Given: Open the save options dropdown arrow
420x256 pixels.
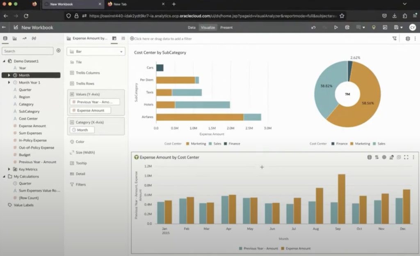Looking at the screenshot, I should [402, 27].
